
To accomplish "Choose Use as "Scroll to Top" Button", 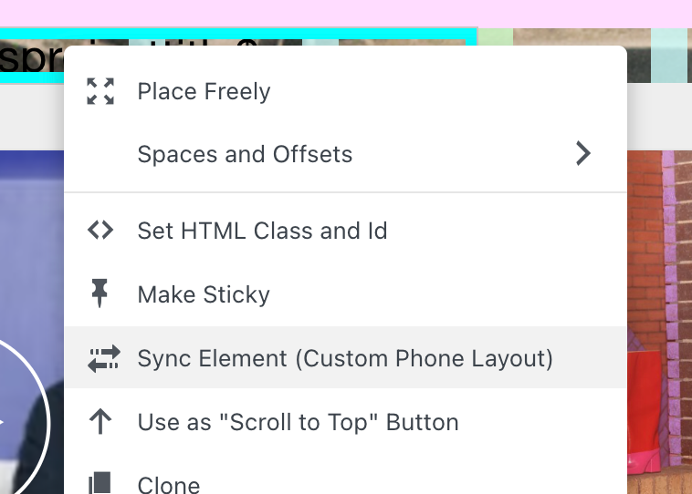I will 298,422.
